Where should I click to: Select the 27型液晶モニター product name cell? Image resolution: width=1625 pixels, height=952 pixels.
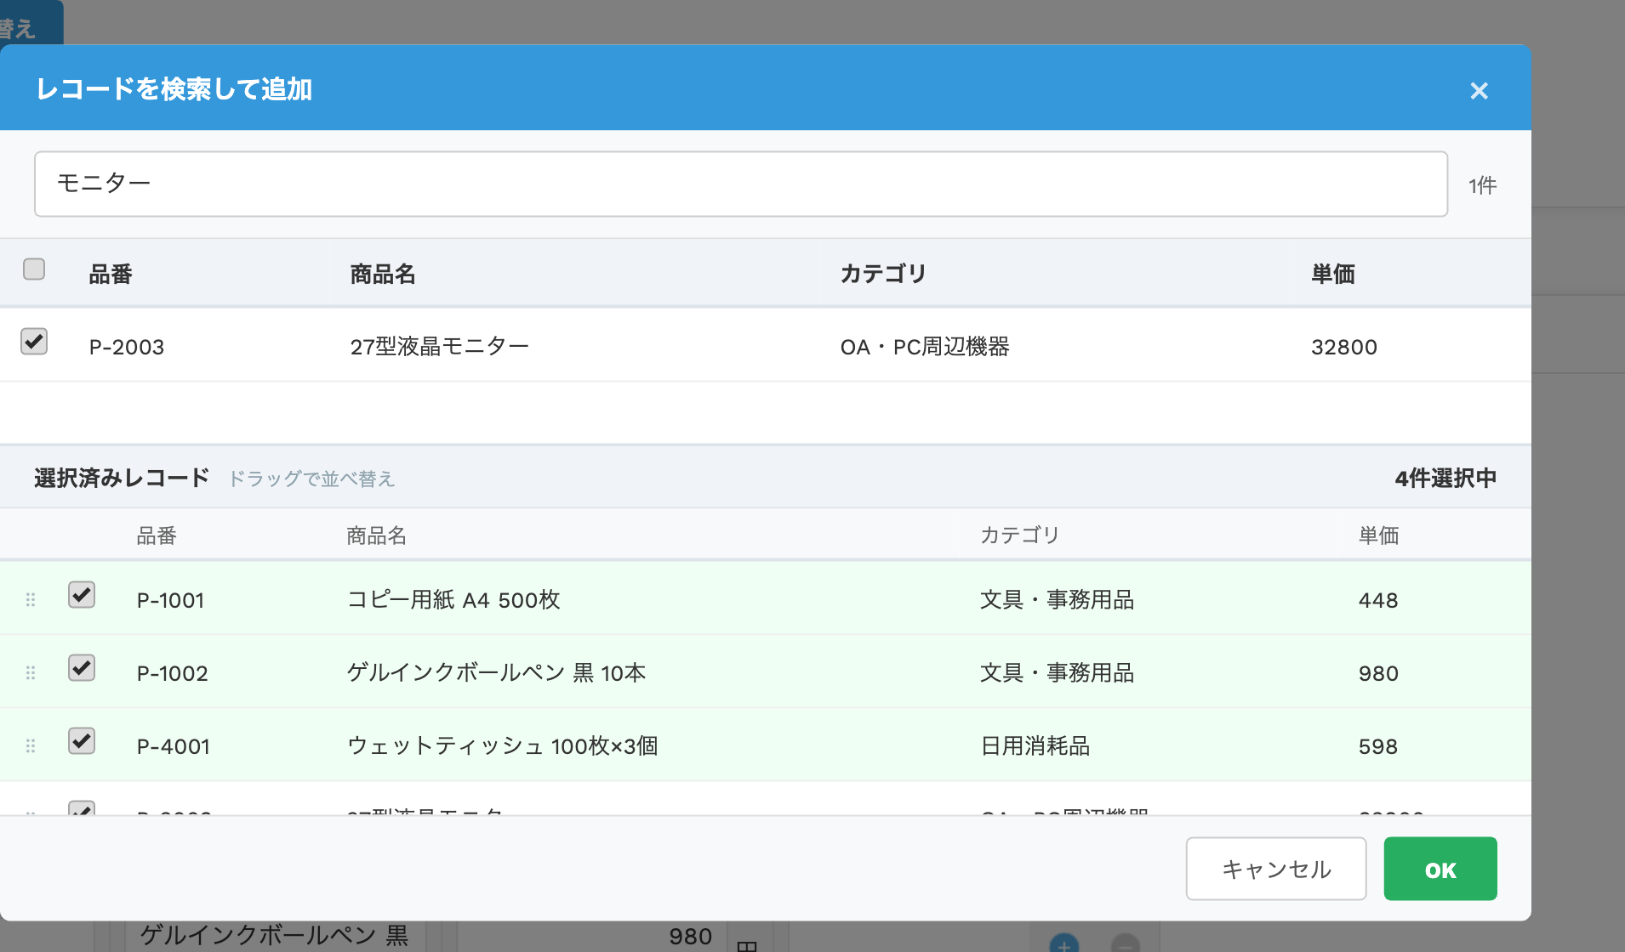(439, 346)
